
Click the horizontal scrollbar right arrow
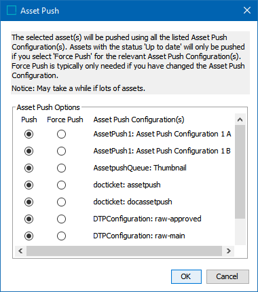229,251
